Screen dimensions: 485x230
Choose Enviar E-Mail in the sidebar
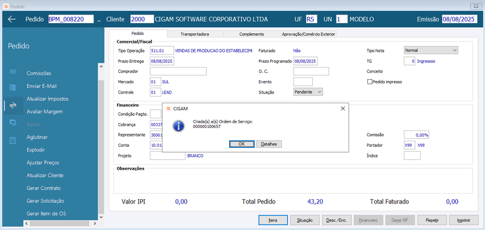(42, 86)
